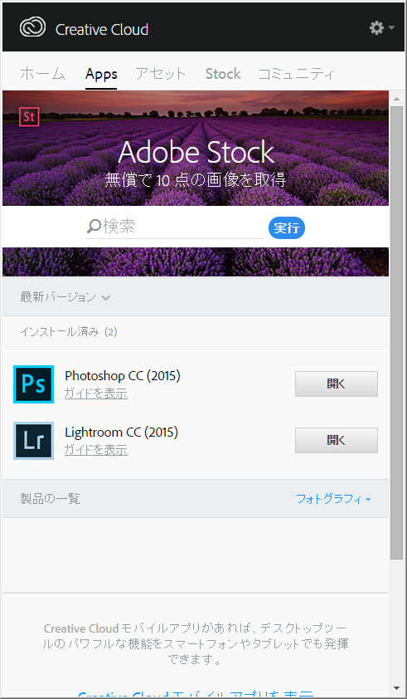Screen dimensions: 407x699
Task: Click the Adobe Stock banner title
Action: pos(196,153)
